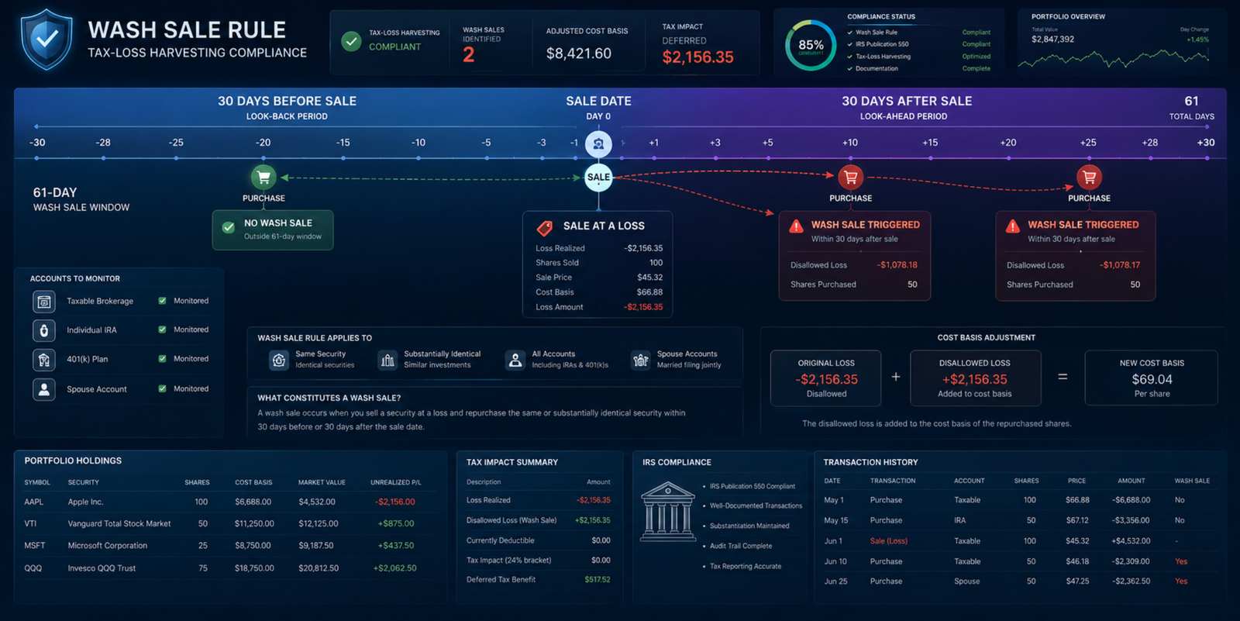Click the Substantially Identical bank icon
This screenshot has height=621, width=1240.
(x=387, y=360)
